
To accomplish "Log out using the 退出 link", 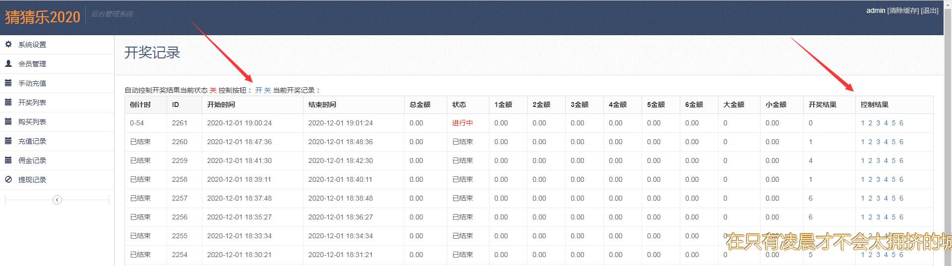I will (x=930, y=10).
